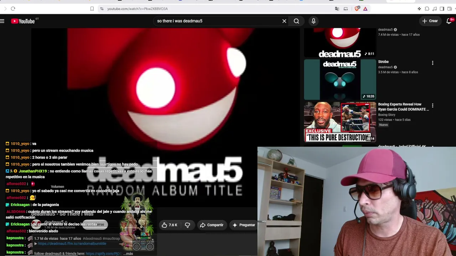The image size is (456, 256).
Task: Open the Boxing Glory channel name
Action: pyautogui.click(x=387, y=115)
